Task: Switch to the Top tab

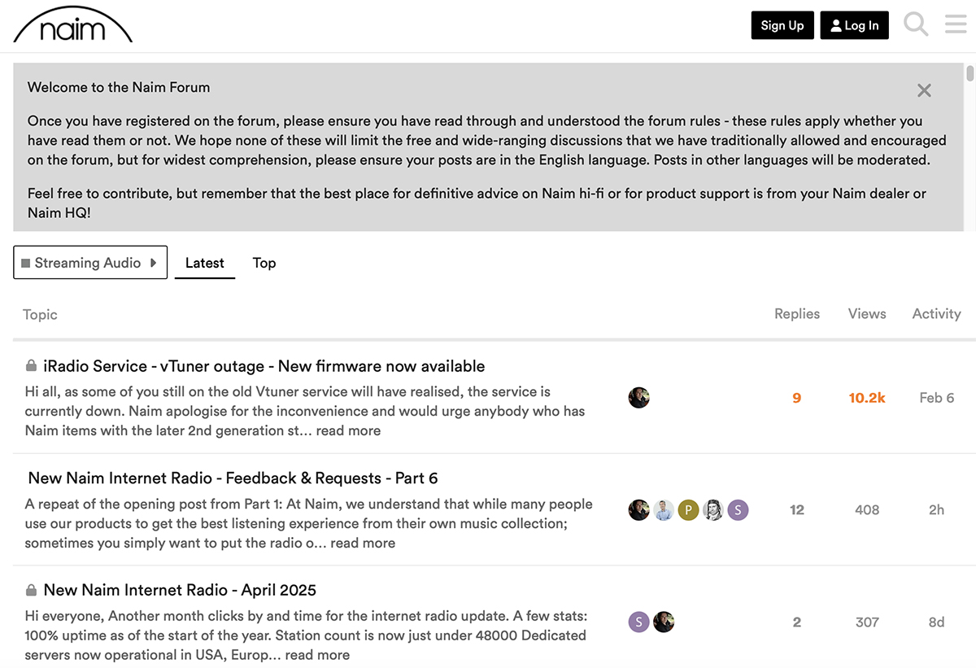Action: (264, 263)
